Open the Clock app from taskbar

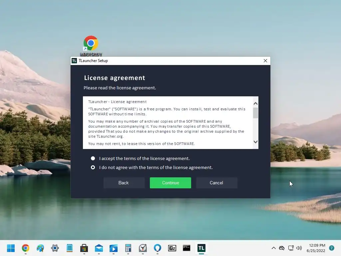(x=143, y=248)
